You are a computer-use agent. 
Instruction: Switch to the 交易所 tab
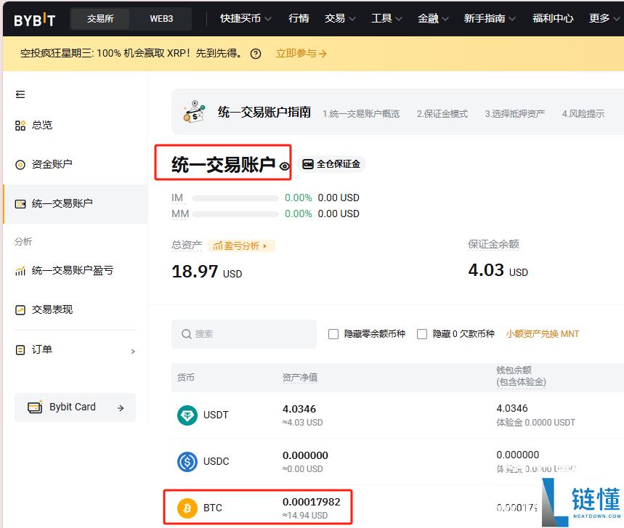point(100,19)
